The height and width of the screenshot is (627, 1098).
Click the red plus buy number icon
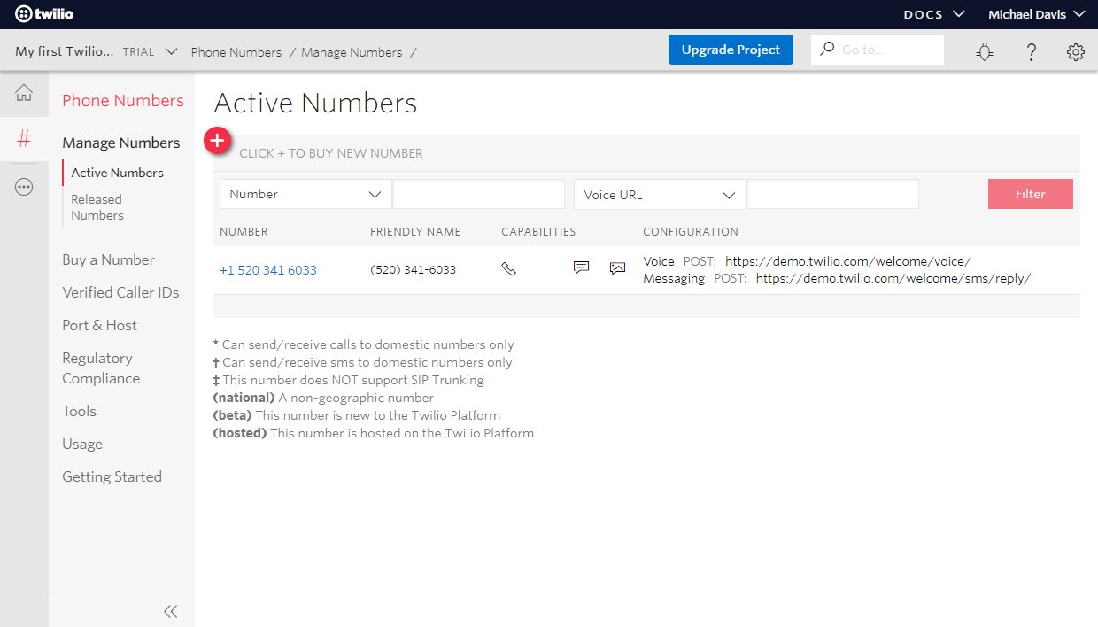pos(218,141)
